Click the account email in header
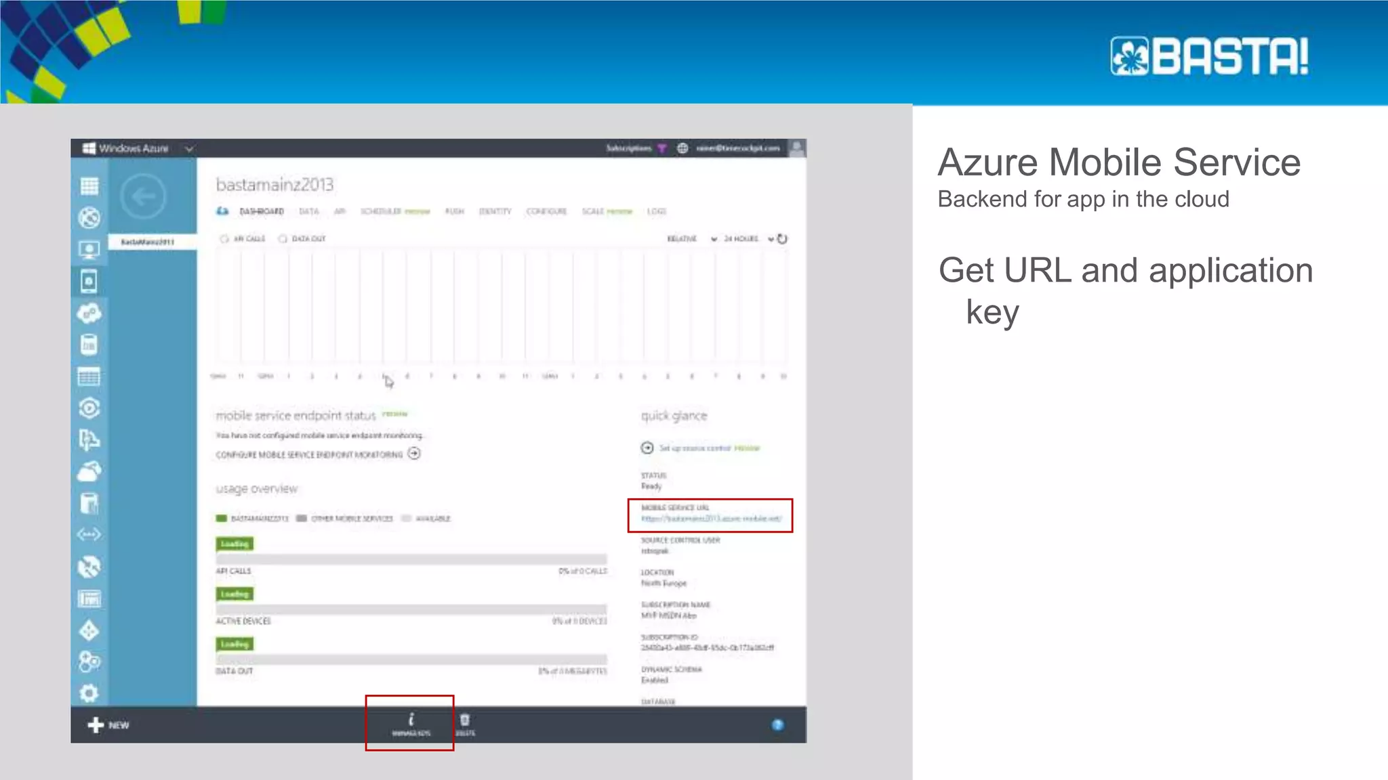Viewport: 1388px width, 780px height. click(738, 148)
